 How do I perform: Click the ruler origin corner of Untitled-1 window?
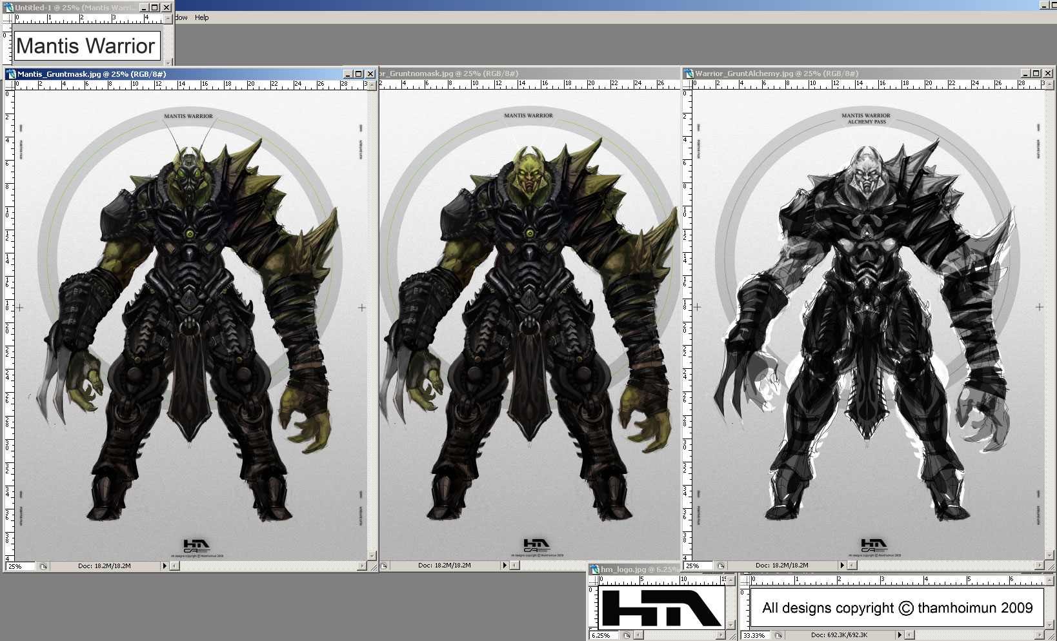coord(7,18)
